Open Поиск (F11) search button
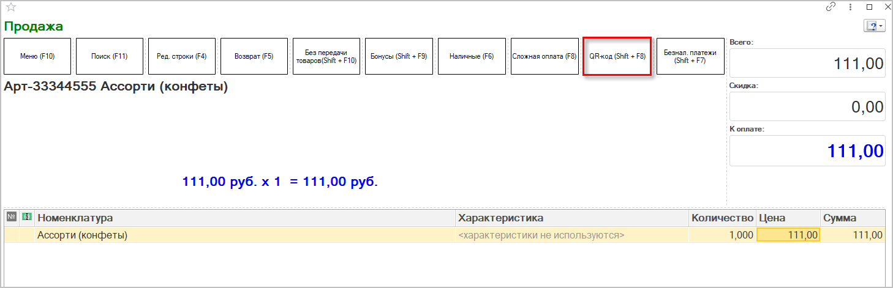 (x=110, y=56)
